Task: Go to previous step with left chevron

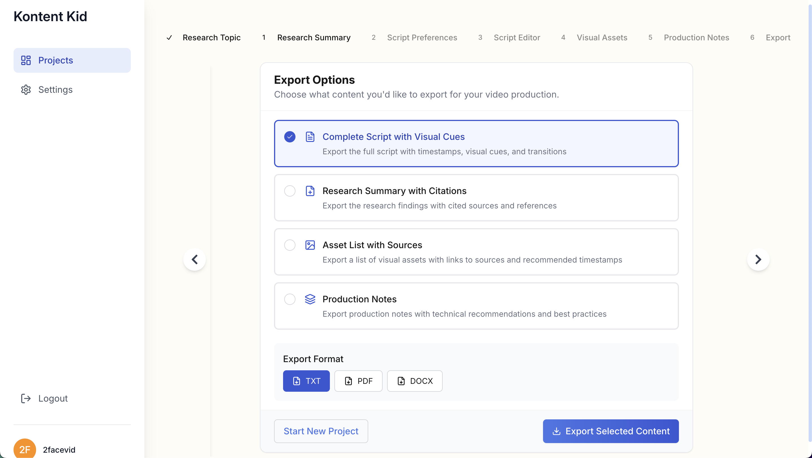Action: click(x=195, y=259)
